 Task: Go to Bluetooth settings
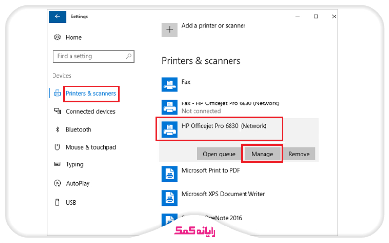[78, 130]
